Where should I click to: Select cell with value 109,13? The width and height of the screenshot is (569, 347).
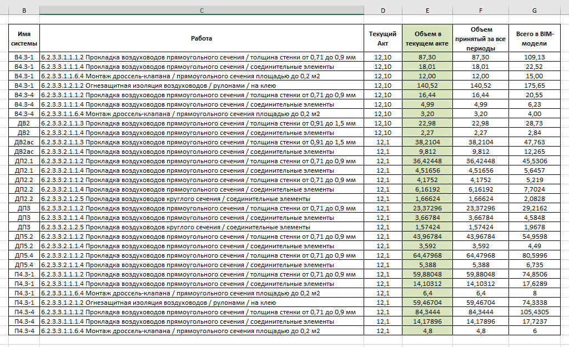tap(535, 57)
